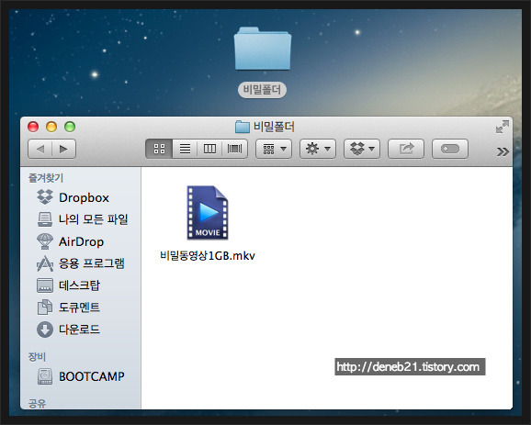Image resolution: width=531 pixels, height=425 pixels.
Task: Switch to Cover Flow view
Action: (234, 149)
